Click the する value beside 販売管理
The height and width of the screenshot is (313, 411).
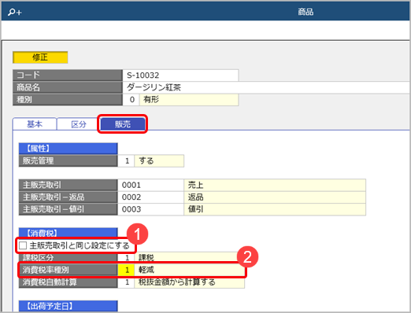159,160
